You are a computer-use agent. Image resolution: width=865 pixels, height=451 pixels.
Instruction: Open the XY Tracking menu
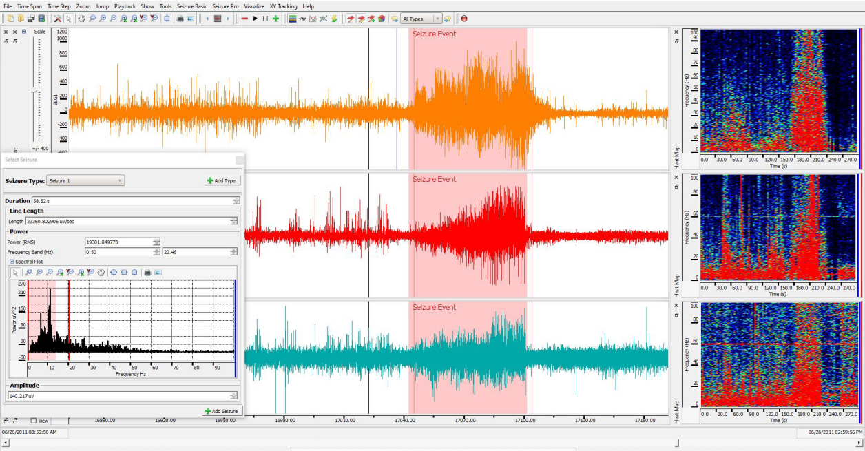pos(284,6)
